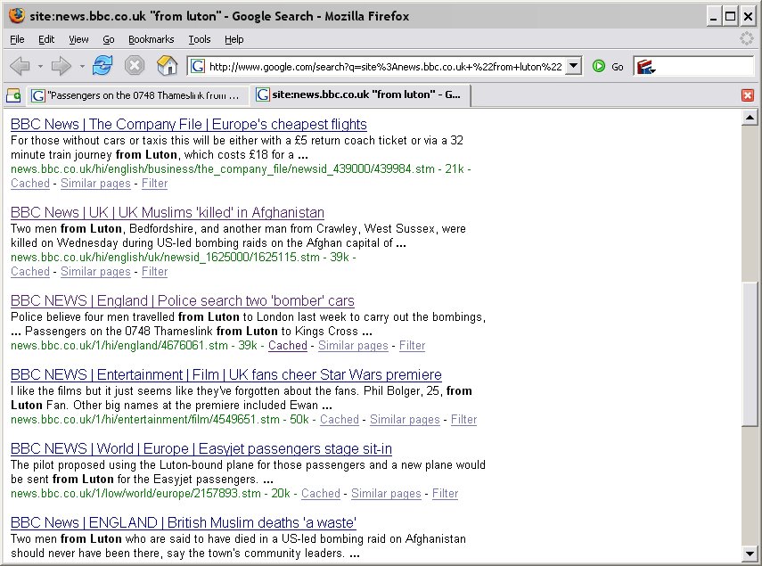Click the green Go button

(x=608, y=67)
